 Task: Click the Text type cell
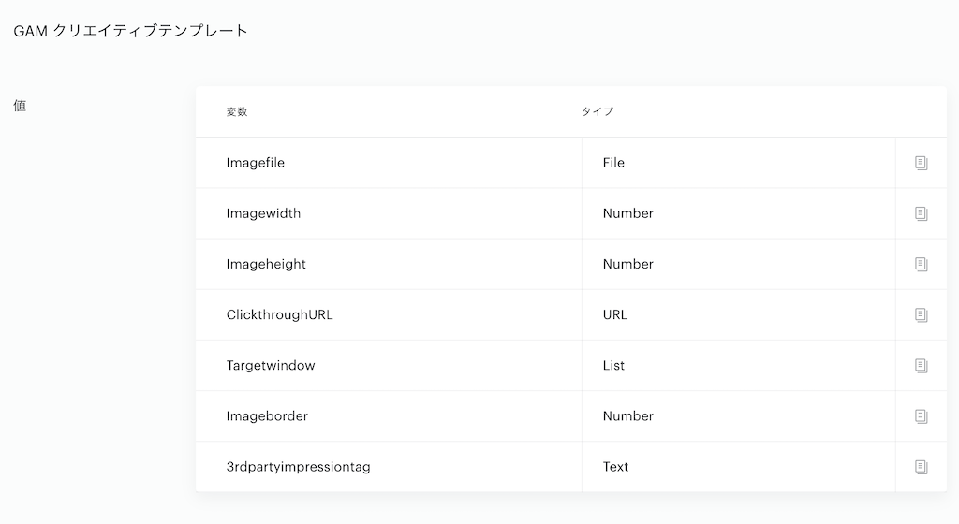point(739,467)
